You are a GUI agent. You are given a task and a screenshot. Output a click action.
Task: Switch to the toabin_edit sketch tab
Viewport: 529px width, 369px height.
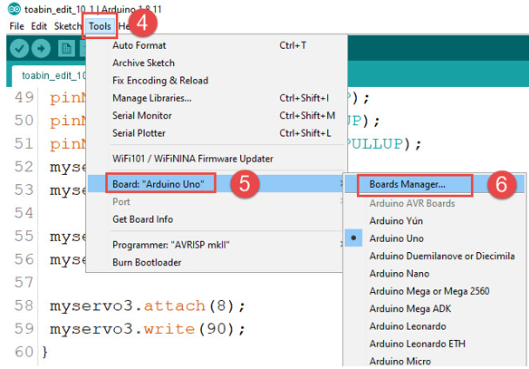pos(49,75)
